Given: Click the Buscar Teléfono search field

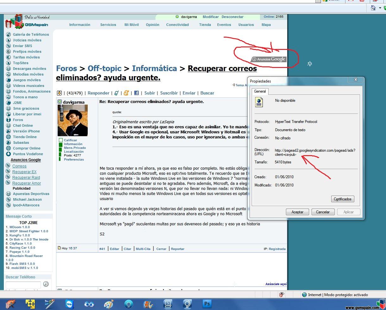Looking at the screenshot, I should tap(23, 285).
